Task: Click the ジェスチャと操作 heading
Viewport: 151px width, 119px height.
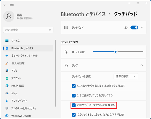Action: pos(69,42)
